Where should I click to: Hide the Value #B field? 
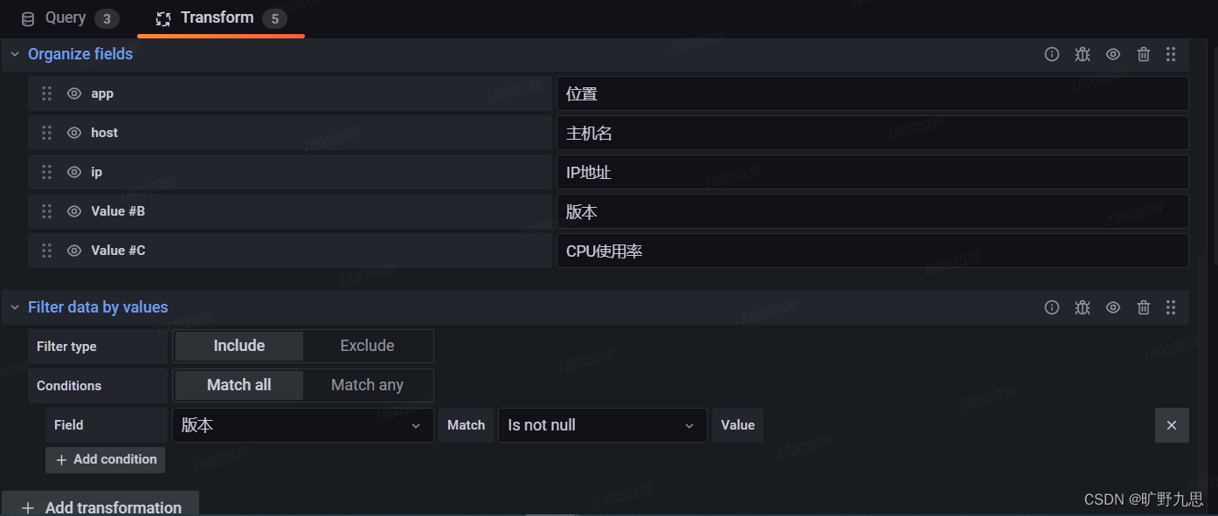pyautogui.click(x=74, y=210)
